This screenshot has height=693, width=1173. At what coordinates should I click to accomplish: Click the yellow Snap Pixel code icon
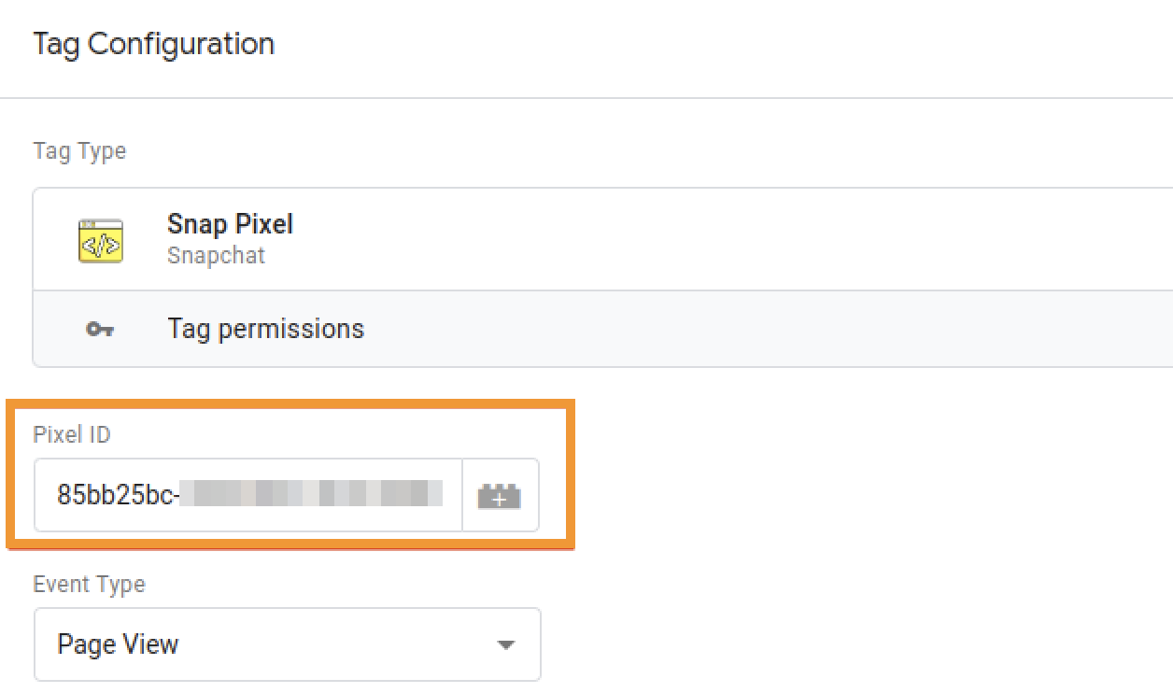click(101, 240)
